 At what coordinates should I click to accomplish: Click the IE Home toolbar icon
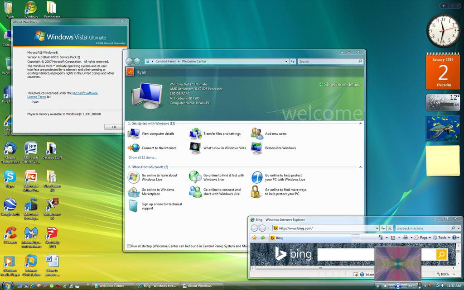381,238
